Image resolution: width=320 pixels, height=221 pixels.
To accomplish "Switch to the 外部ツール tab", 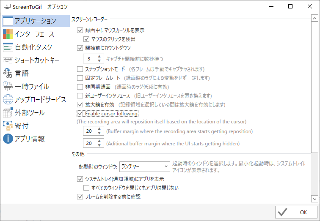I will tap(36, 113).
